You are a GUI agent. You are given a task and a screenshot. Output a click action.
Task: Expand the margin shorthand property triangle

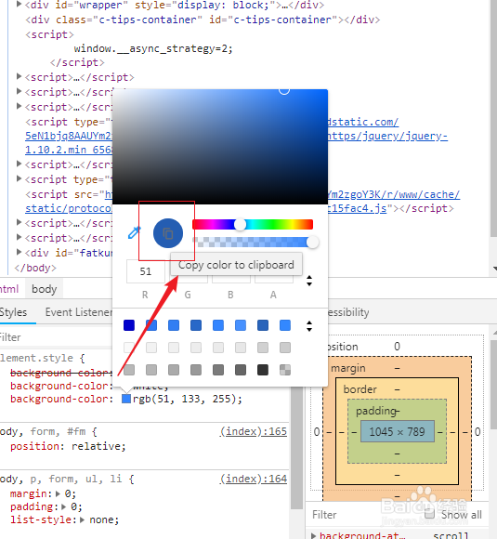coord(58,494)
